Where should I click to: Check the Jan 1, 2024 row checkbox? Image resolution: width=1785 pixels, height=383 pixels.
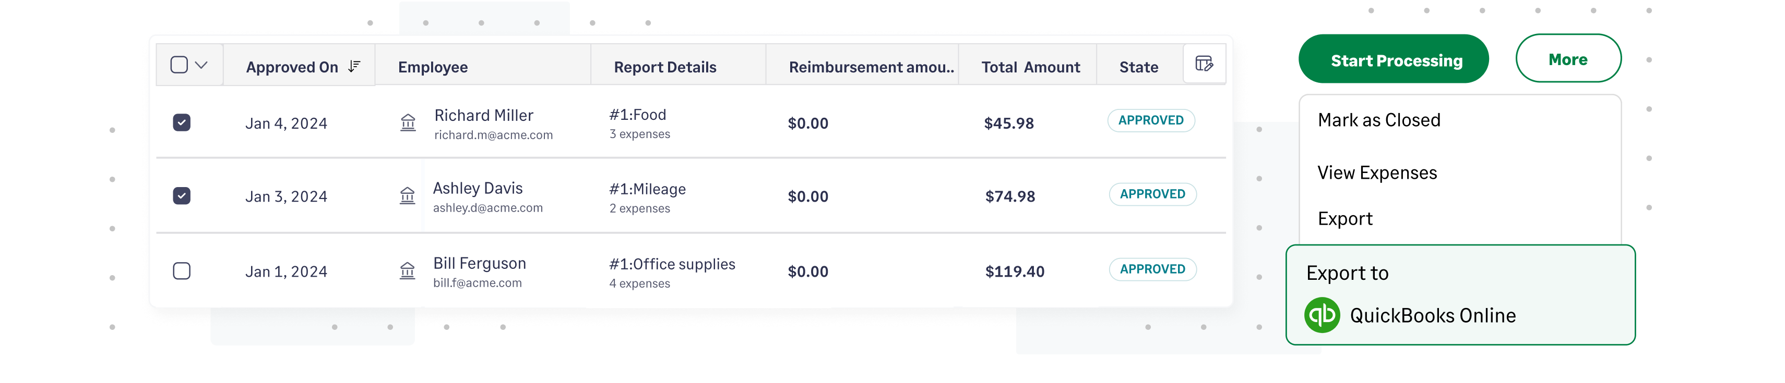182,271
